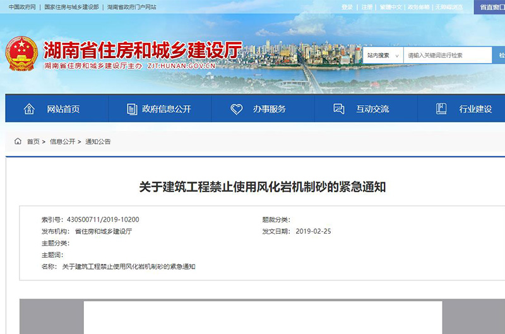
Task: Open the 无障碍浏览 accessibility link
Action: (449, 7)
